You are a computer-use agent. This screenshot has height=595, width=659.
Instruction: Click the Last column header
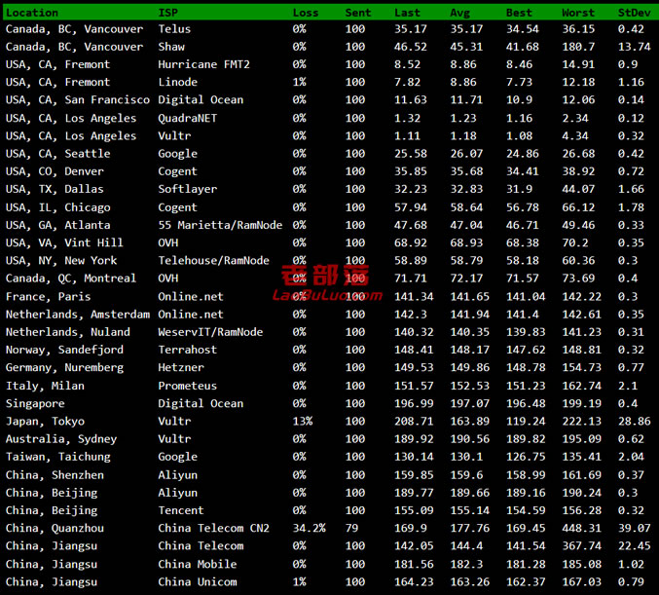pos(407,13)
